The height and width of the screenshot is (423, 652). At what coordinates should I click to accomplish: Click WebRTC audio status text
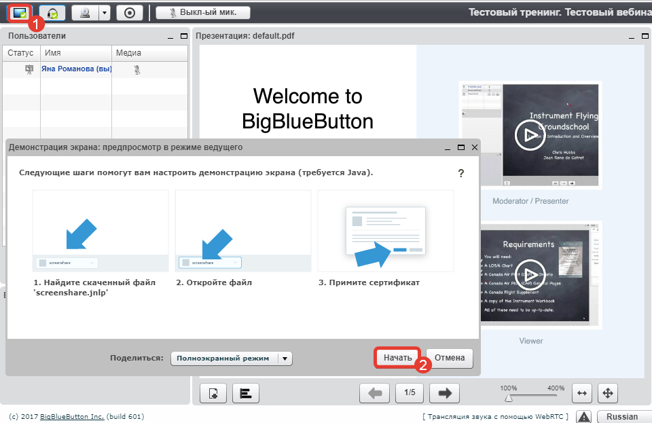tap(495, 417)
